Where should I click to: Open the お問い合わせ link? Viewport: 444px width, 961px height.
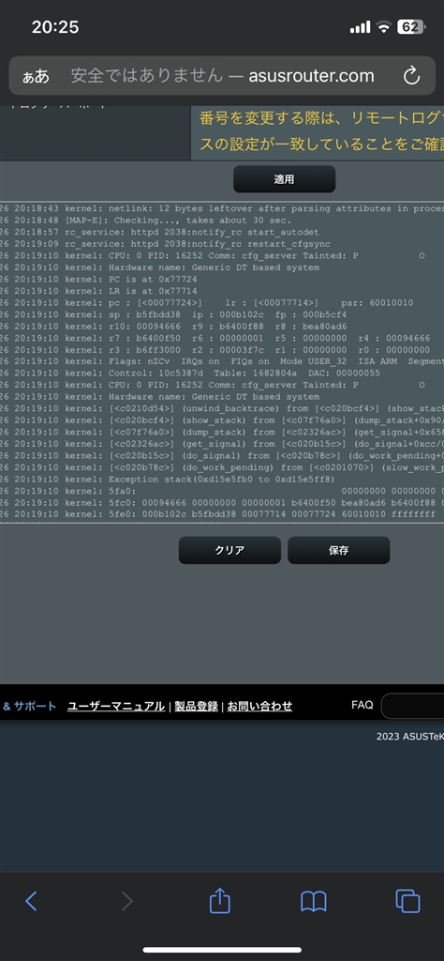coord(259,706)
